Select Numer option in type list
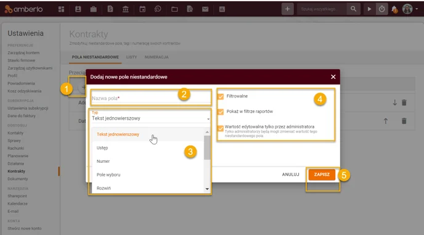Image resolution: width=424 pixels, height=235 pixels. [x=148, y=162]
